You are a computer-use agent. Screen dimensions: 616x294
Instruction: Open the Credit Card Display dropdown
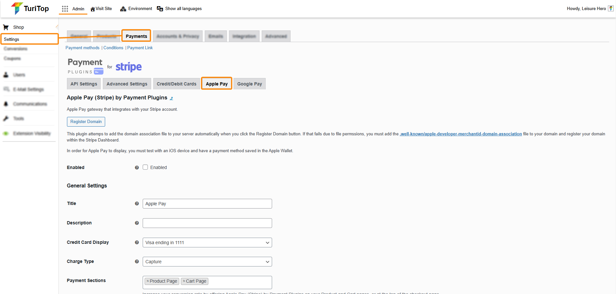[x=207, y=243]
